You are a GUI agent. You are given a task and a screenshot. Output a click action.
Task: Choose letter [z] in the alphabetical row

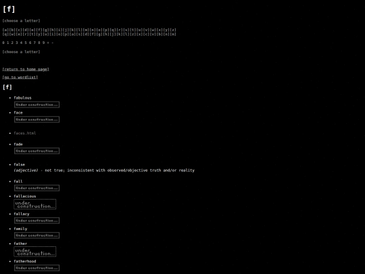coord(173,30)
